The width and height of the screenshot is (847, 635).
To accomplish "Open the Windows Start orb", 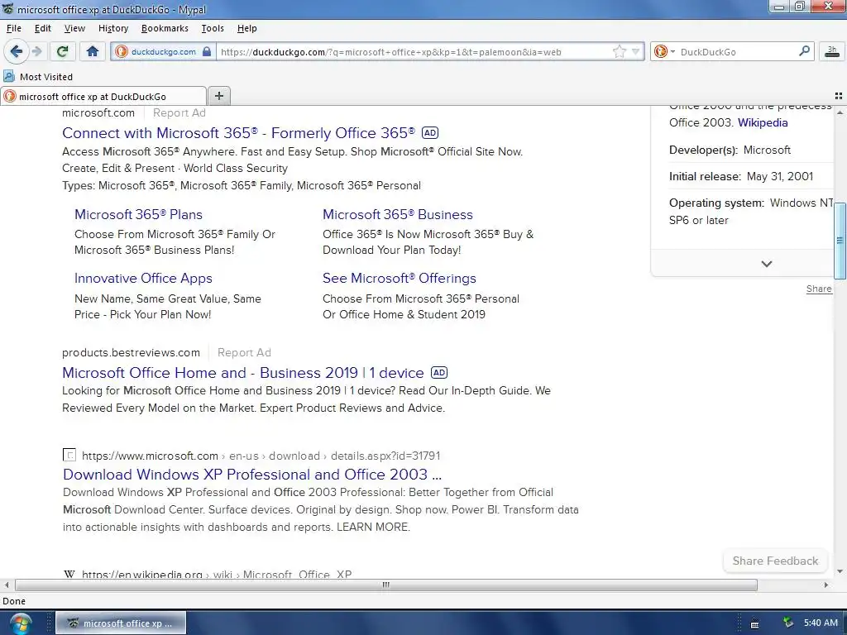I will (20, 623).
